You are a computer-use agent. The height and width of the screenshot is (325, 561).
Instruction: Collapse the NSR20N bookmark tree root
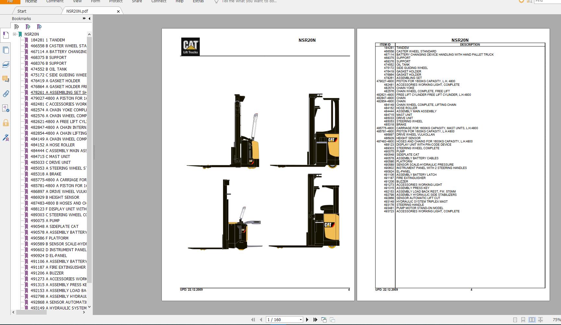(15, 34)
